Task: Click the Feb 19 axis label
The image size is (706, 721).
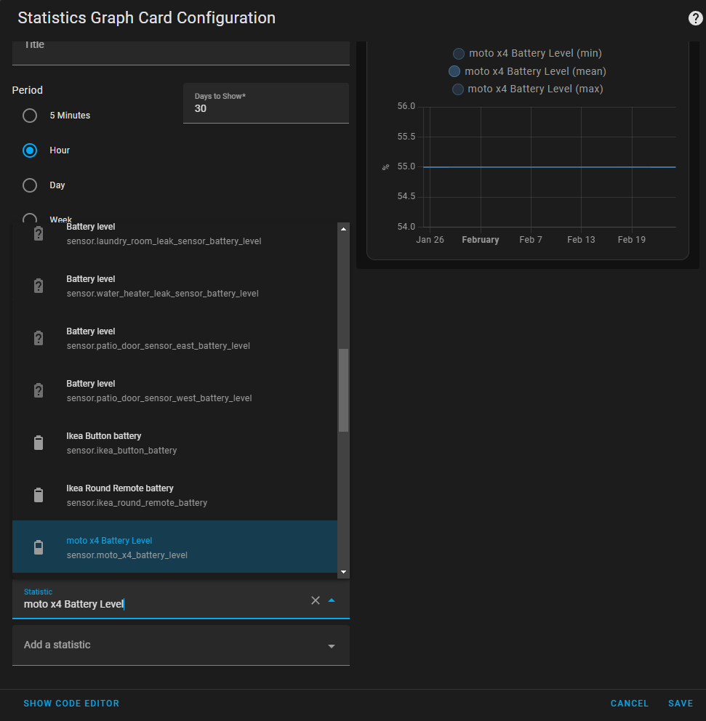Action: coord(632,240)
